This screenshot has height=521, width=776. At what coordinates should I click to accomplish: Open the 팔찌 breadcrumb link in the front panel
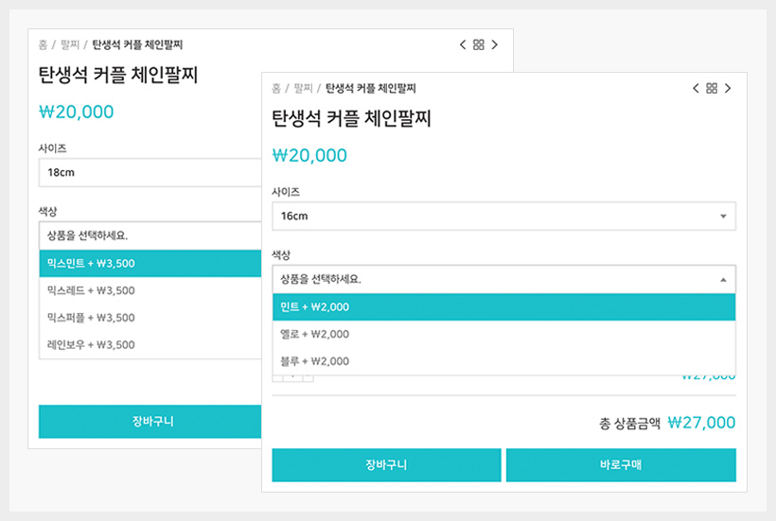[303, 89]
